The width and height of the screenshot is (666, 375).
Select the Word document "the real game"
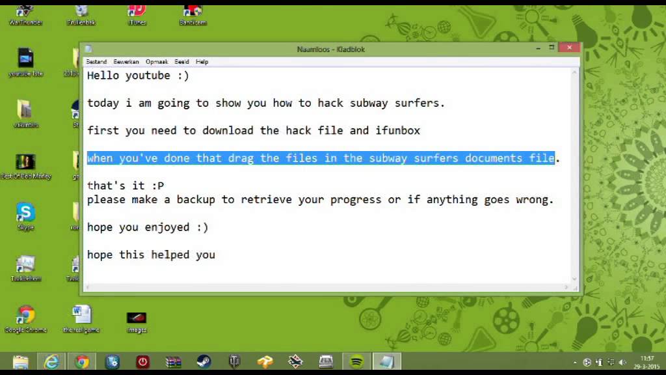pyautogui.click(x=81, y=319)
